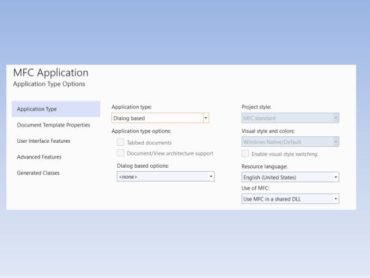The height and width of the screenshot is (278, 370).
Task: Click the Resource language dropdown arrow
Action: click(336, 177)
